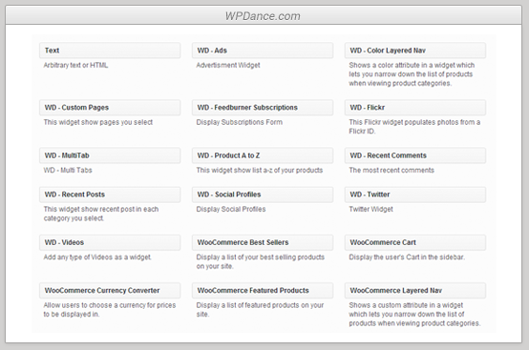The image size is (529, 350).
Task: Open the WD - Ads widget
Action: click(x=263, y=51)
